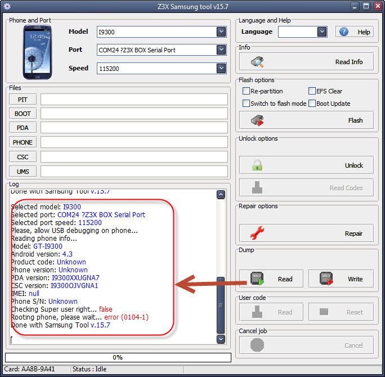Click the log scroll up arrow
385x377 pixels.
pos(221,194)
